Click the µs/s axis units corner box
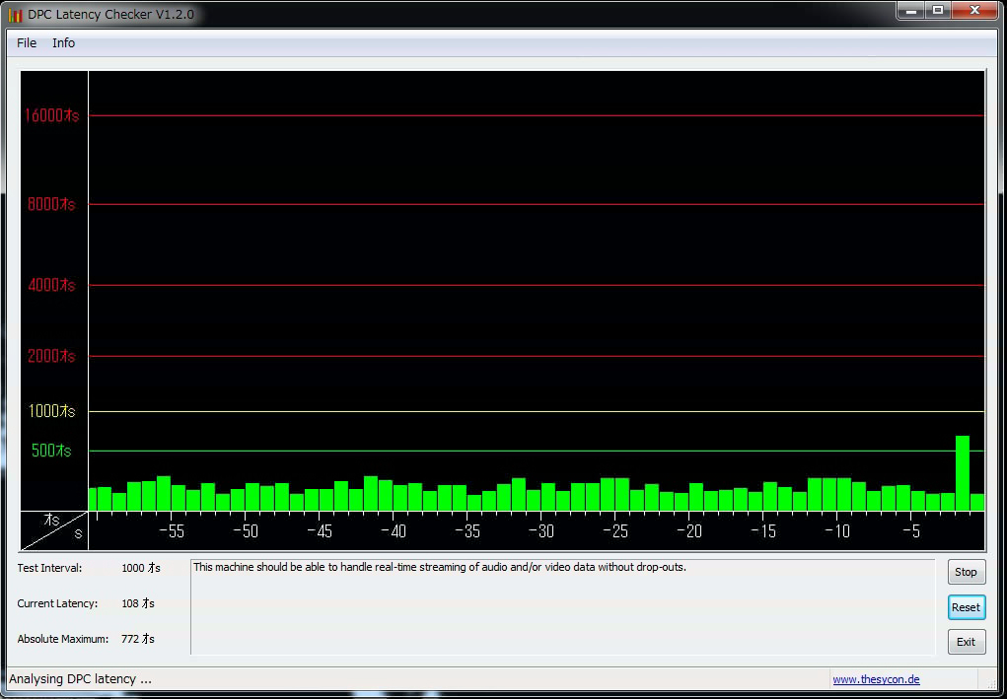 point(54,530)
